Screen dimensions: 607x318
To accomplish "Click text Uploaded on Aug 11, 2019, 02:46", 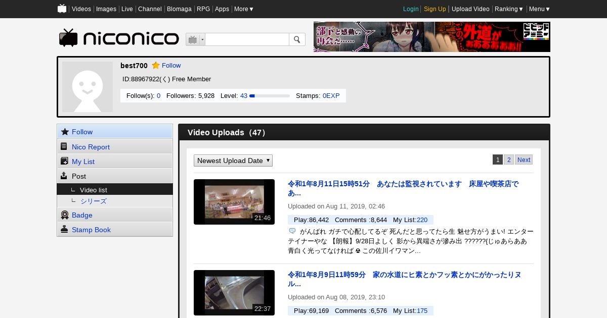I will point(336,206).
